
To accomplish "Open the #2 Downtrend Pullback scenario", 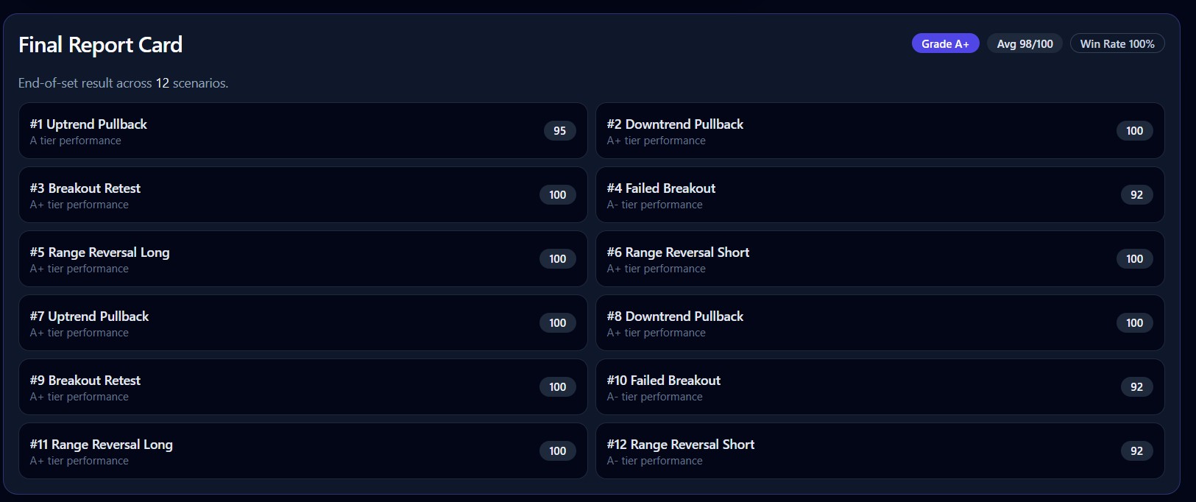I will pyautogui.click(x=880, y=131).
